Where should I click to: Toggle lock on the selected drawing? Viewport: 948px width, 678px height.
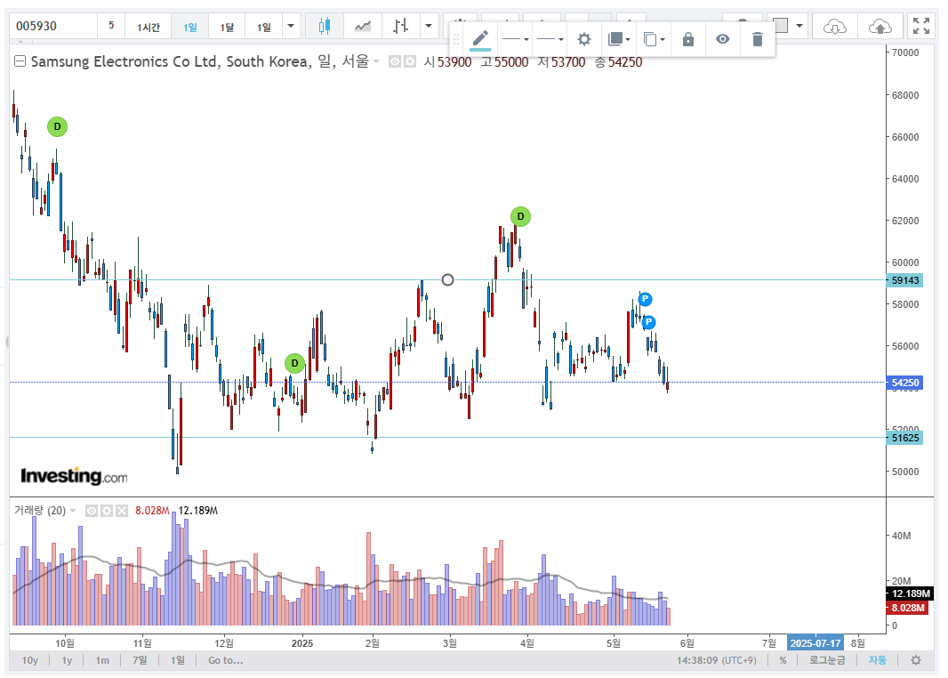(688, 40)
